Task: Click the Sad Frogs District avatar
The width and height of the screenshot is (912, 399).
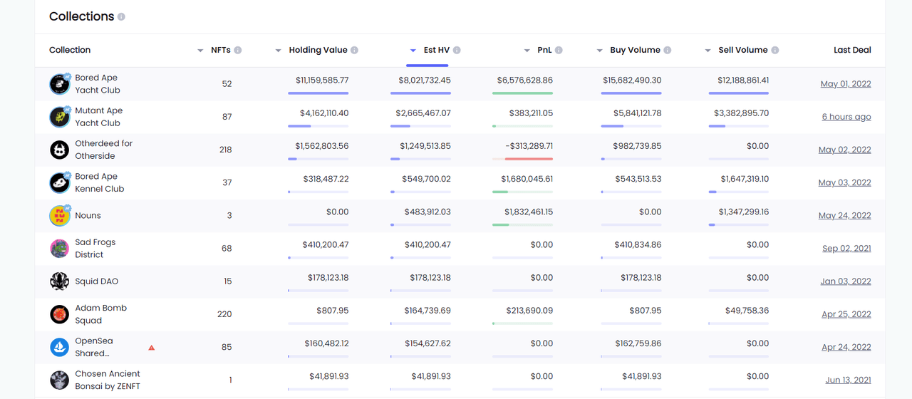Action: [x=60, y=248]
